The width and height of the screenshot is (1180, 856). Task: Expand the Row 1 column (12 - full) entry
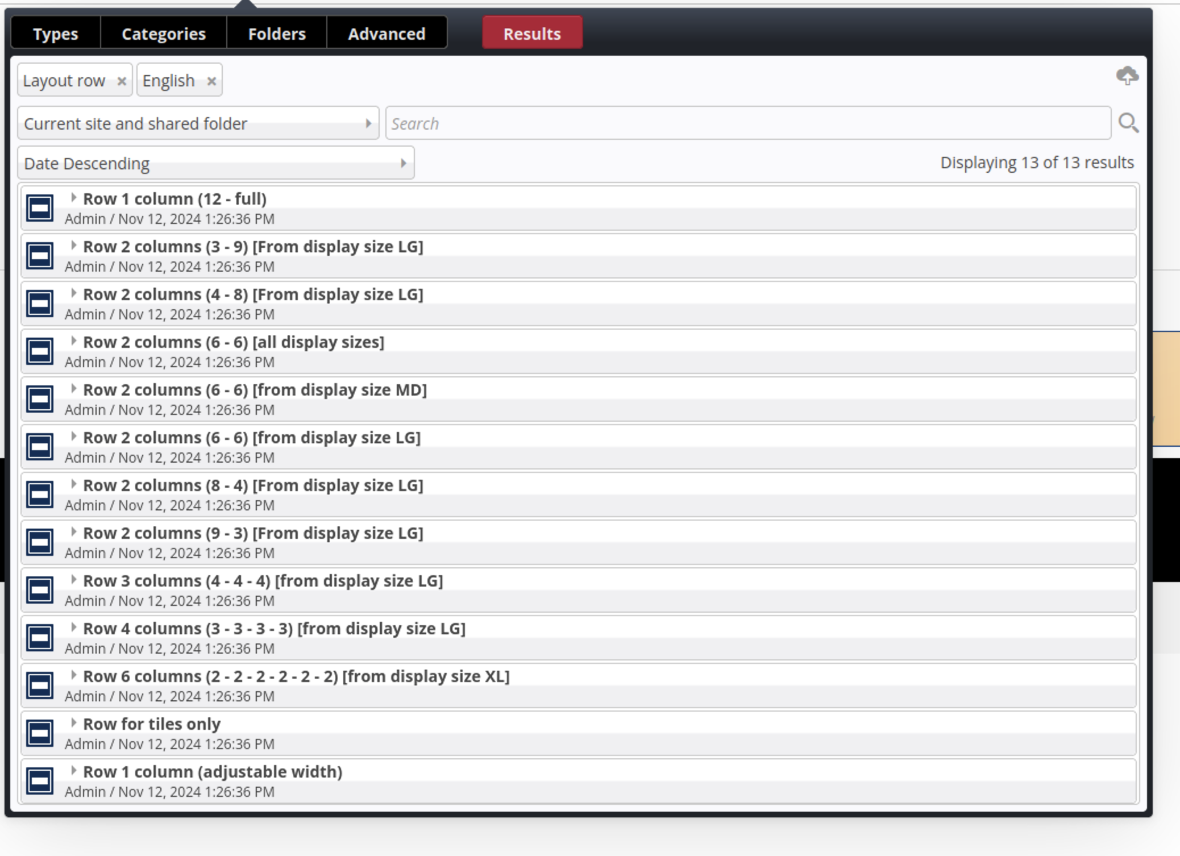tap(74, 198)
